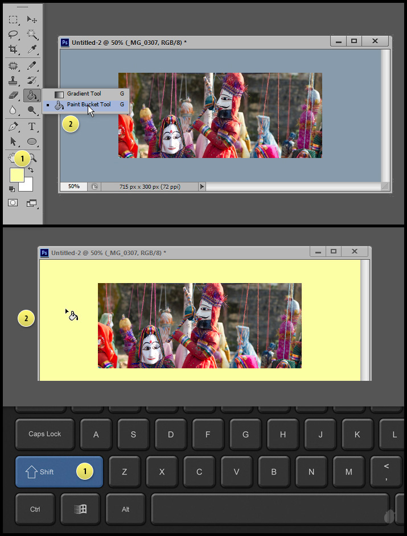This screenshot has width=407, height=536.
Task: Open the screen mode options
Action: click(x=32, y=203)
